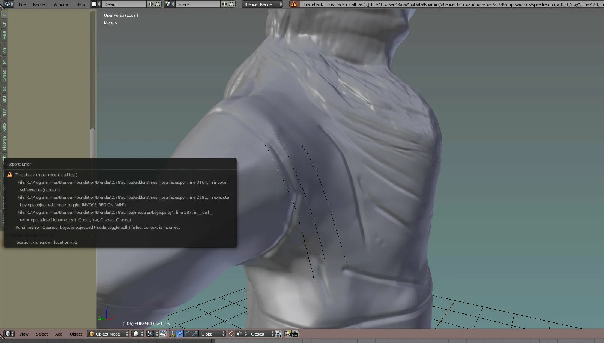Viewport: 604px width, 343px height.
Task: Click the 'User Persp (Local)' viewport label
Action: pos(121,15)
